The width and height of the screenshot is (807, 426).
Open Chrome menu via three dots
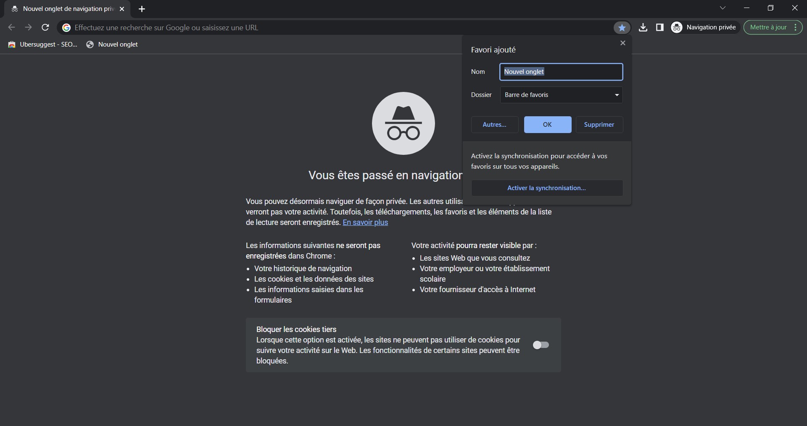(x=795, y=28)
